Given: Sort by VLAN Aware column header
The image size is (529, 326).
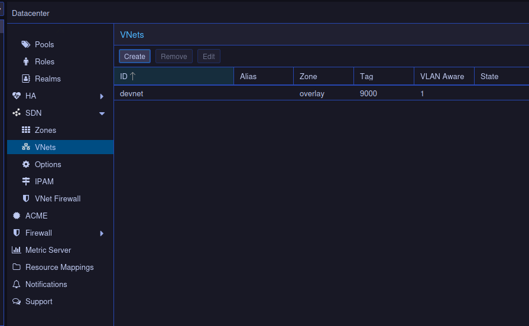Looking at the screenshot, I should (442, 76).
